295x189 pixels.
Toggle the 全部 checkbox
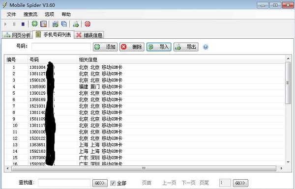point(113,183)
